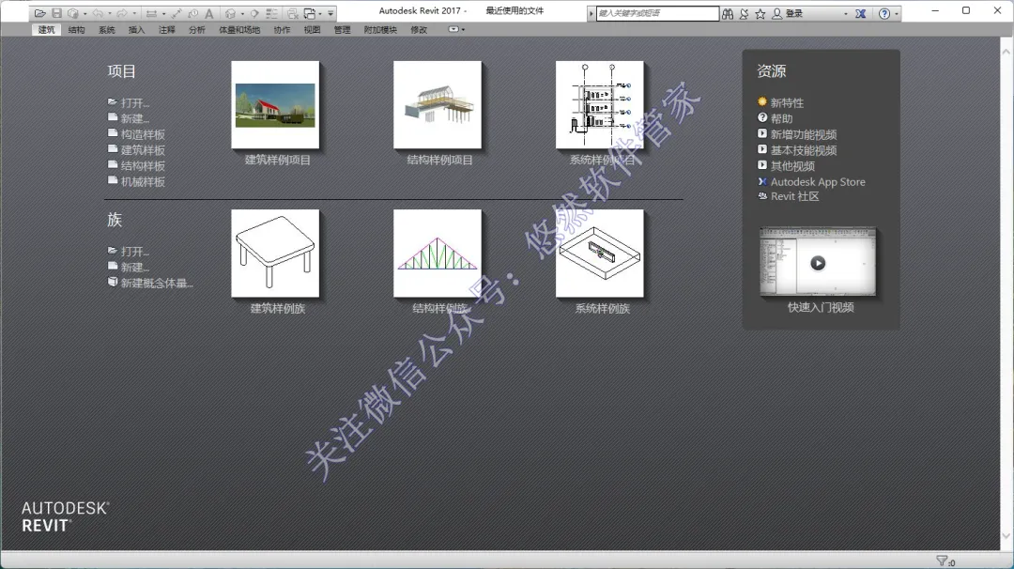Click the Sync with Central icon

tap(73, 13)
